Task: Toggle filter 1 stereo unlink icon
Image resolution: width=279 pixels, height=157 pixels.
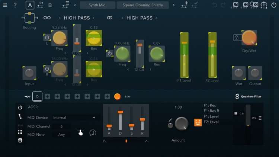Action: click(x=47, y=18)
